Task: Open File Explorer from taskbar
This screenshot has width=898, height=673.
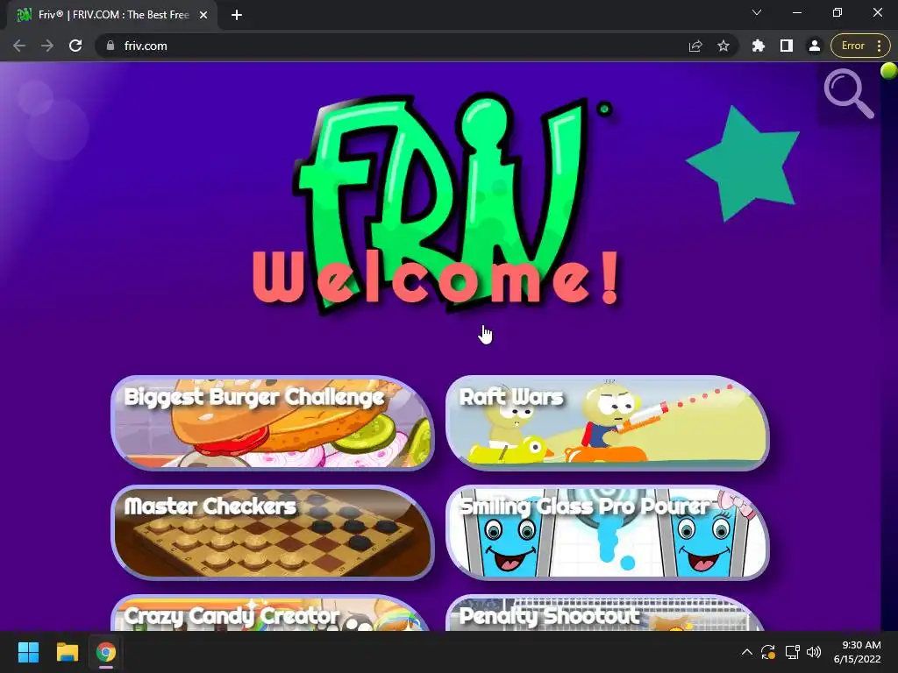Action: [x=67, y=652]
